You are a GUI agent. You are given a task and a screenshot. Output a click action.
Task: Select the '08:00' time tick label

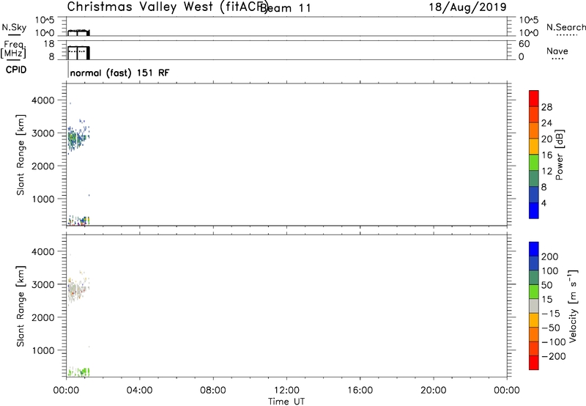pos(212,391)
